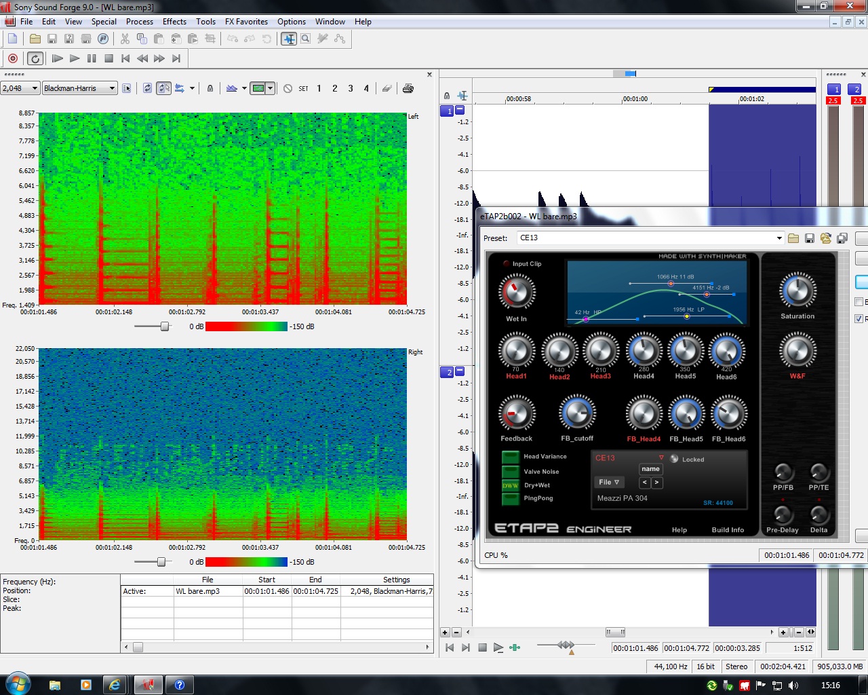Image resolution: width=868 pixels, height=695 pixels.
Task: Click the lock icon in spectrum toolbar
Action: point(210,88)
